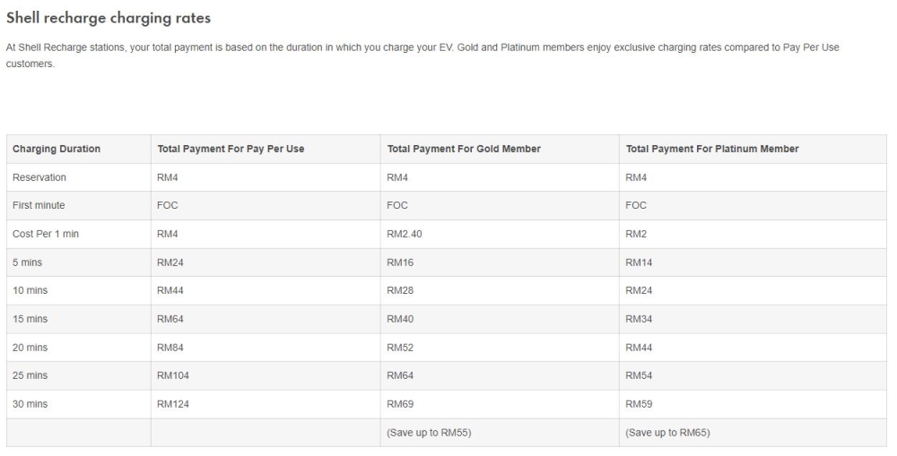This screenshot has height=456, width=897.
Task: Select Gold Member RM28 for 10 mins
Action: click(x=400, y=290)
